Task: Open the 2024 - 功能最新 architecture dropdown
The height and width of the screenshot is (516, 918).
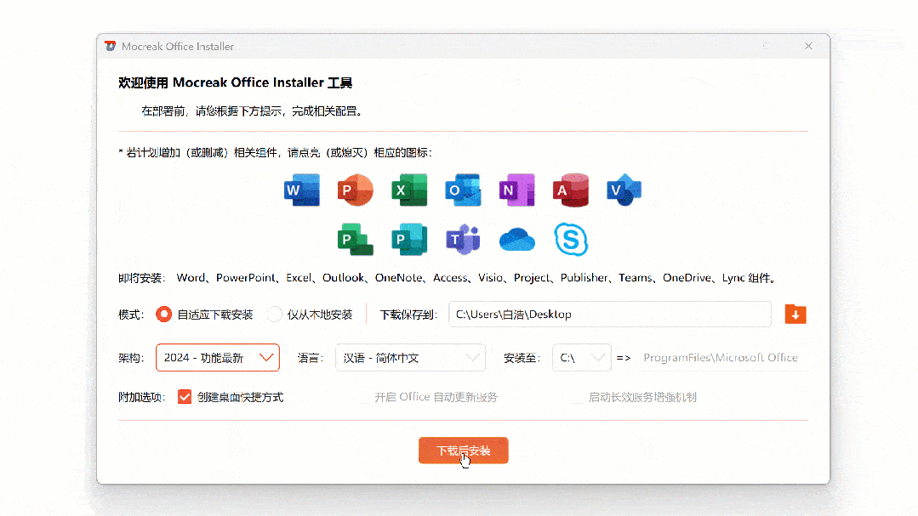Action: (218, 357)
